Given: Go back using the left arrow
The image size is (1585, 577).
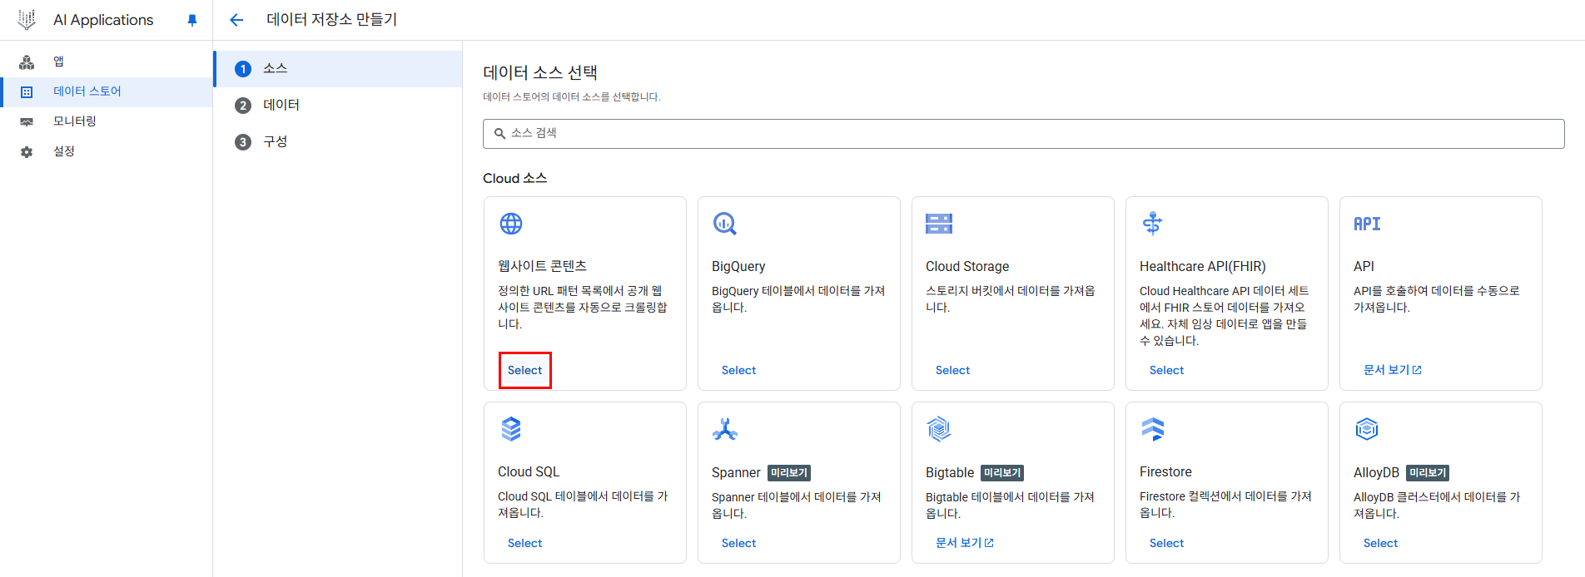Looking at the screenshot, I should click(236, 20).
